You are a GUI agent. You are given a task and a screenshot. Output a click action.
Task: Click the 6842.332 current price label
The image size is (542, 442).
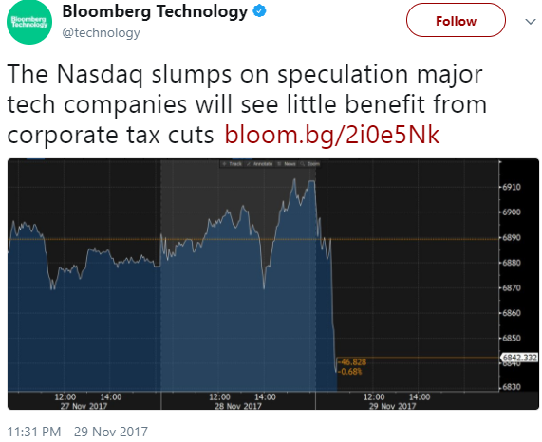[x=519, y=358]
